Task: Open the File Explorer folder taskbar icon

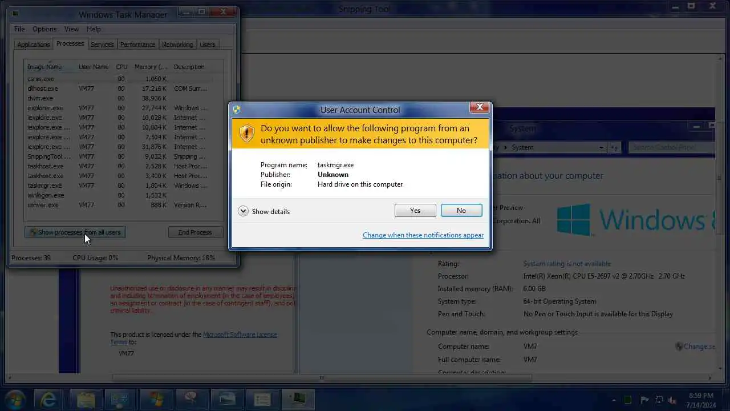Action: coord(85,399)
